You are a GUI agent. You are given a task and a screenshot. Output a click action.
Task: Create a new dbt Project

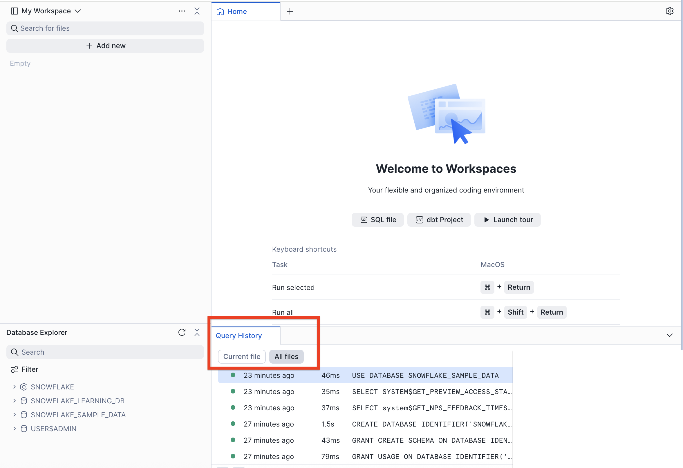click(439, 220)
